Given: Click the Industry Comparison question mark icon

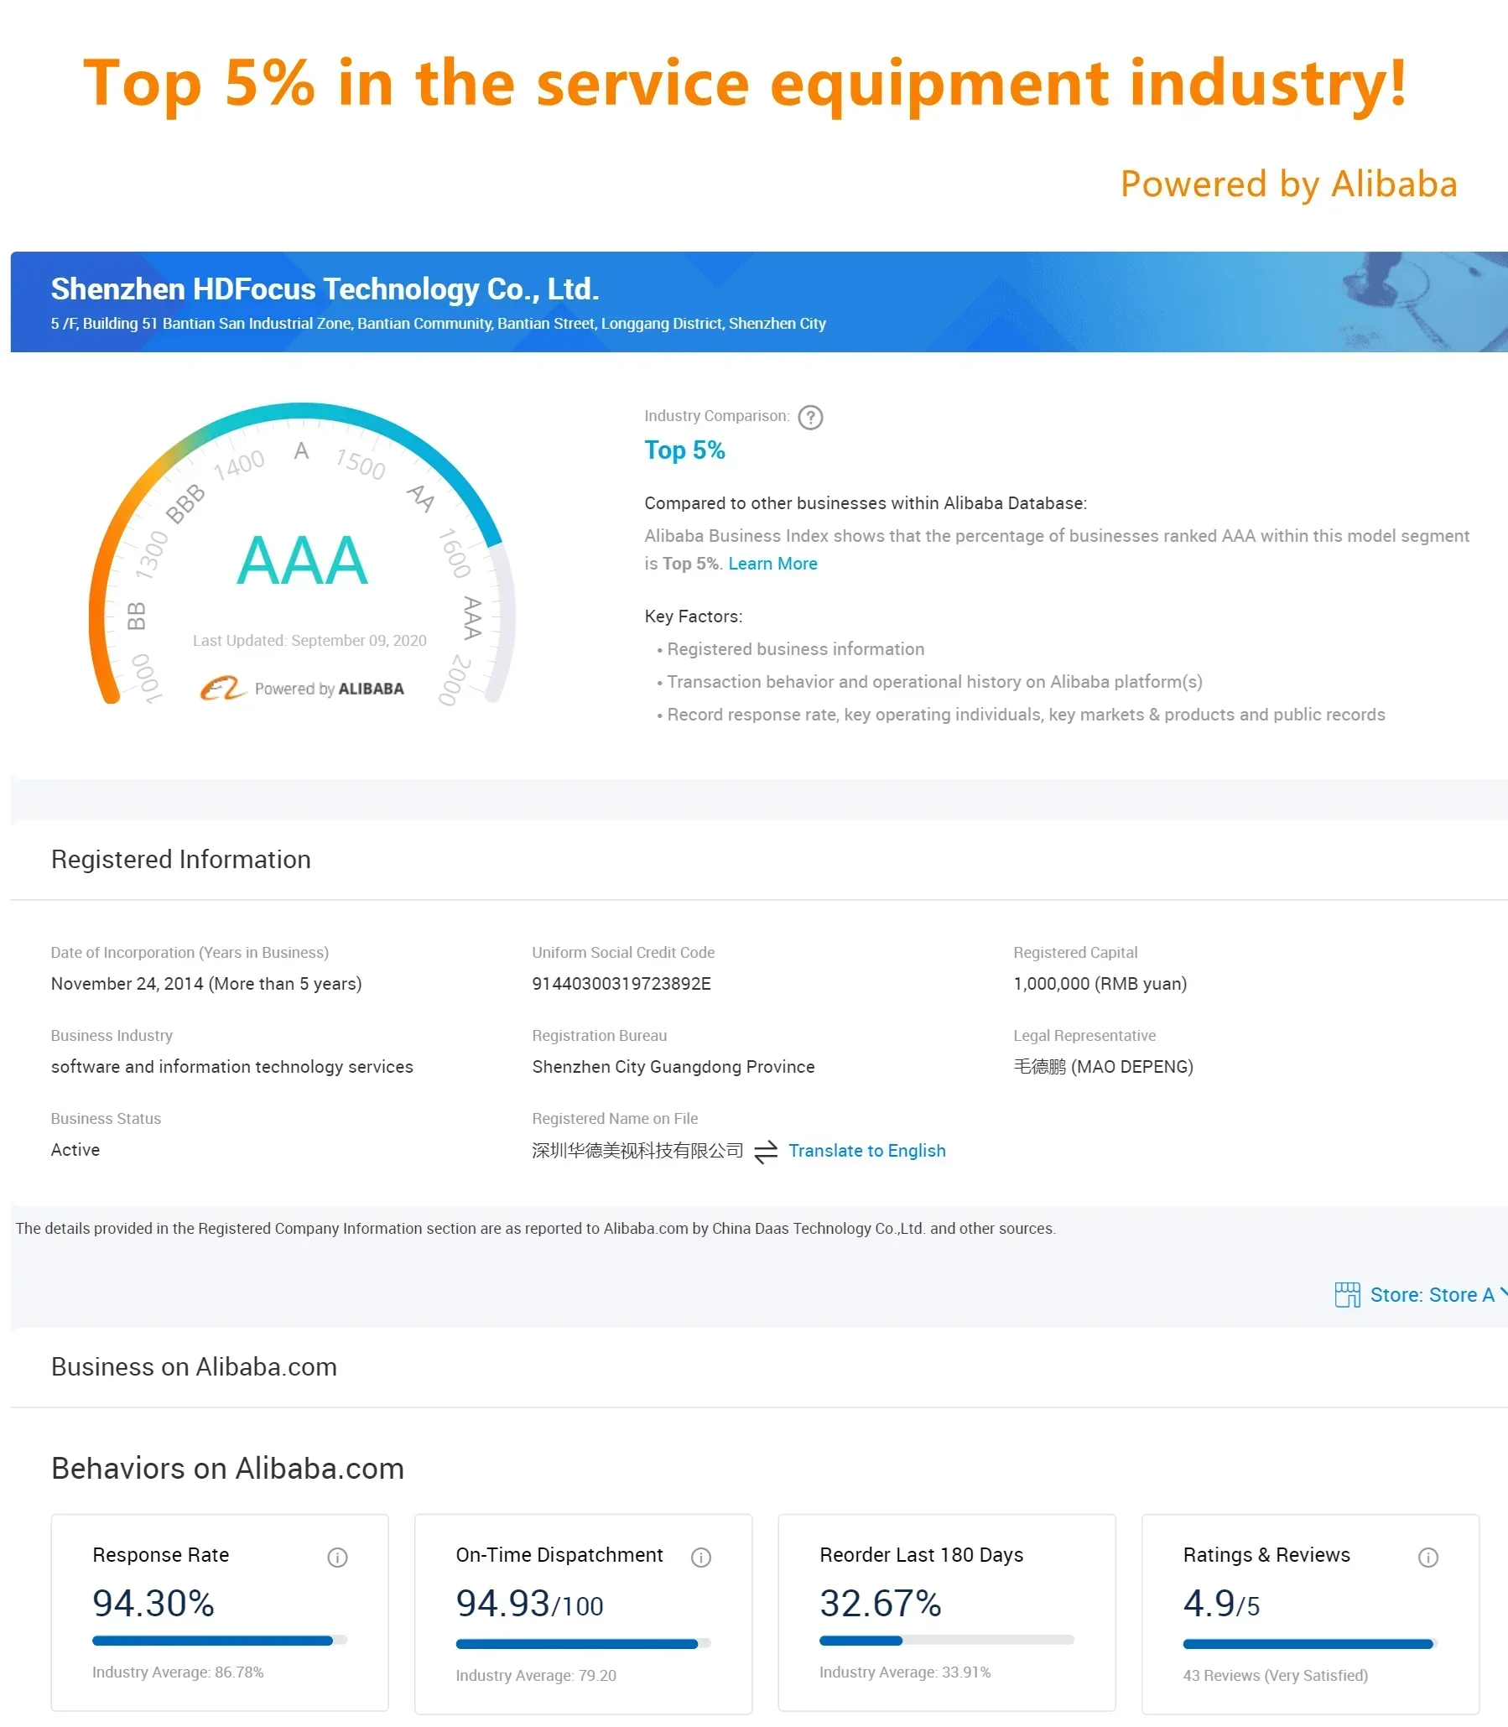Looking at the screenshot, I should [809, 418].
